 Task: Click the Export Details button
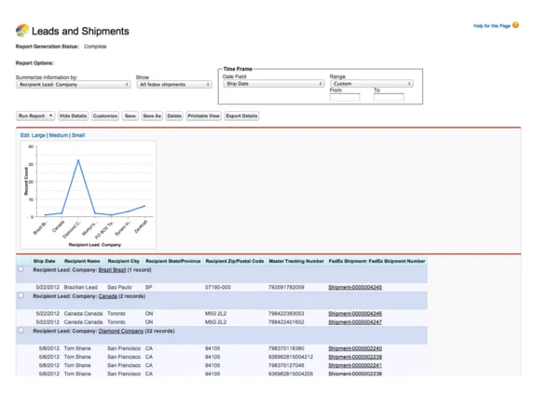pyautogui.click(x=241, y=116)
